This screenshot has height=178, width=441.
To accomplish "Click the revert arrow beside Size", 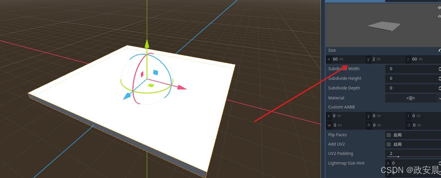I will [x=439, y=50].
